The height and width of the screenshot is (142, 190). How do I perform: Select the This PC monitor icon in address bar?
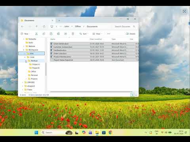click(52, 26)
